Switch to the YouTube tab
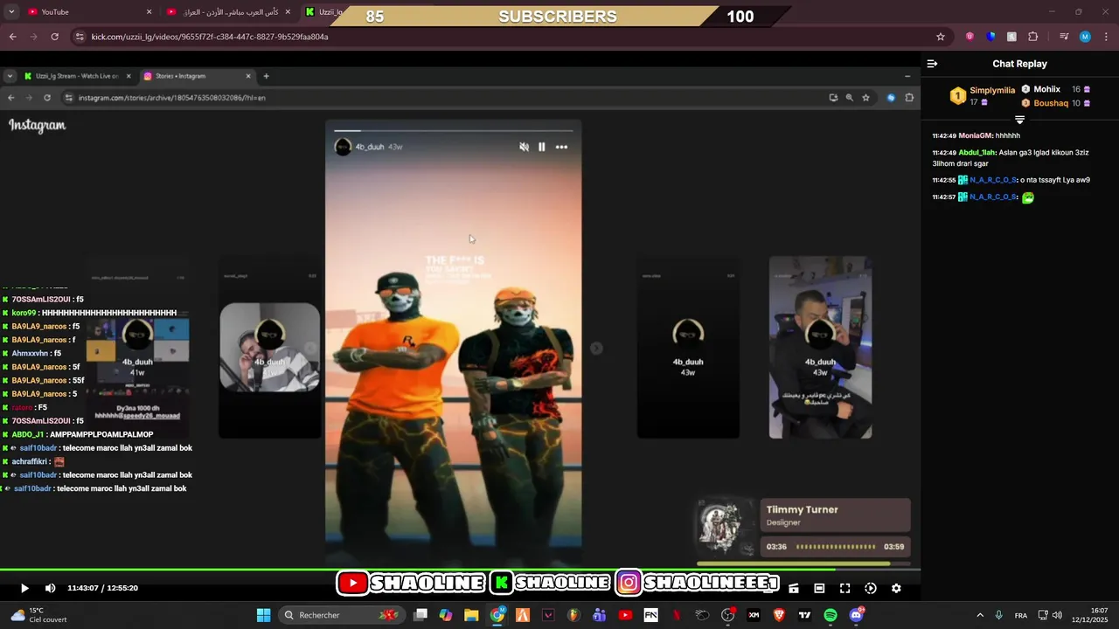The image size is (1119, 629). [89, 11]
